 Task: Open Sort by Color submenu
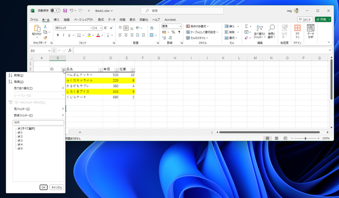click(x=36, y=88)
